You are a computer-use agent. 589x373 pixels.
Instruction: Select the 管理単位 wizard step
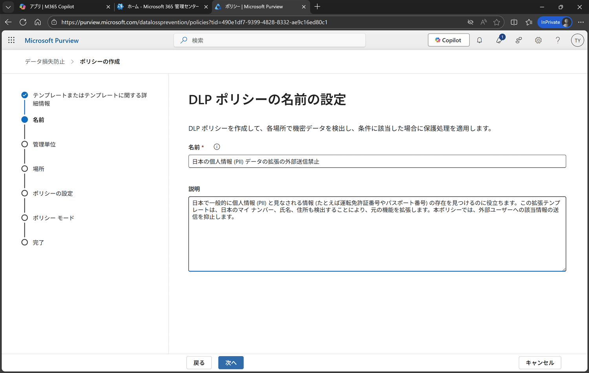pos(39,144)
